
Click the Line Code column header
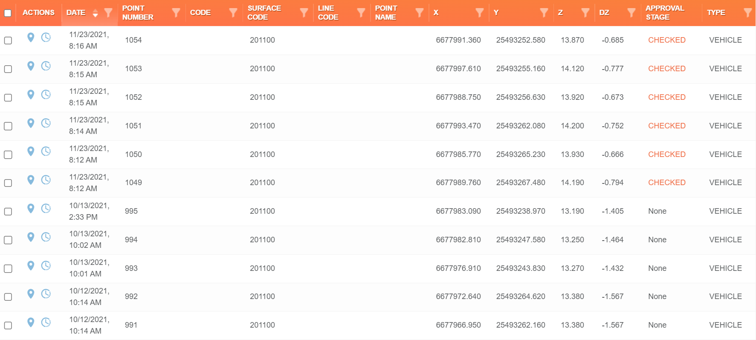click(328, 13)
